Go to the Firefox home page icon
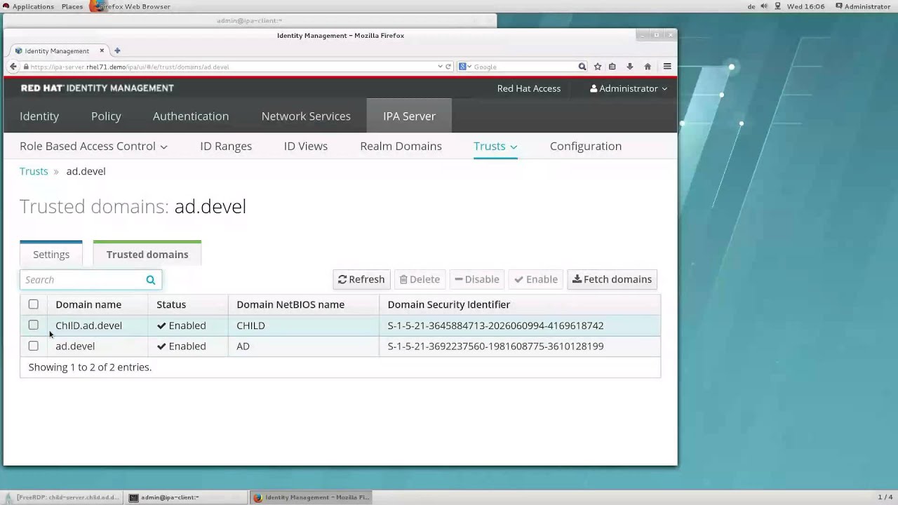Screen dimensions: 898x505 point(648,67)
